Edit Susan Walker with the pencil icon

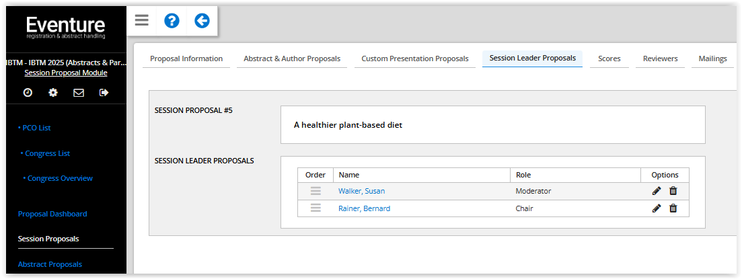point(657,191)
